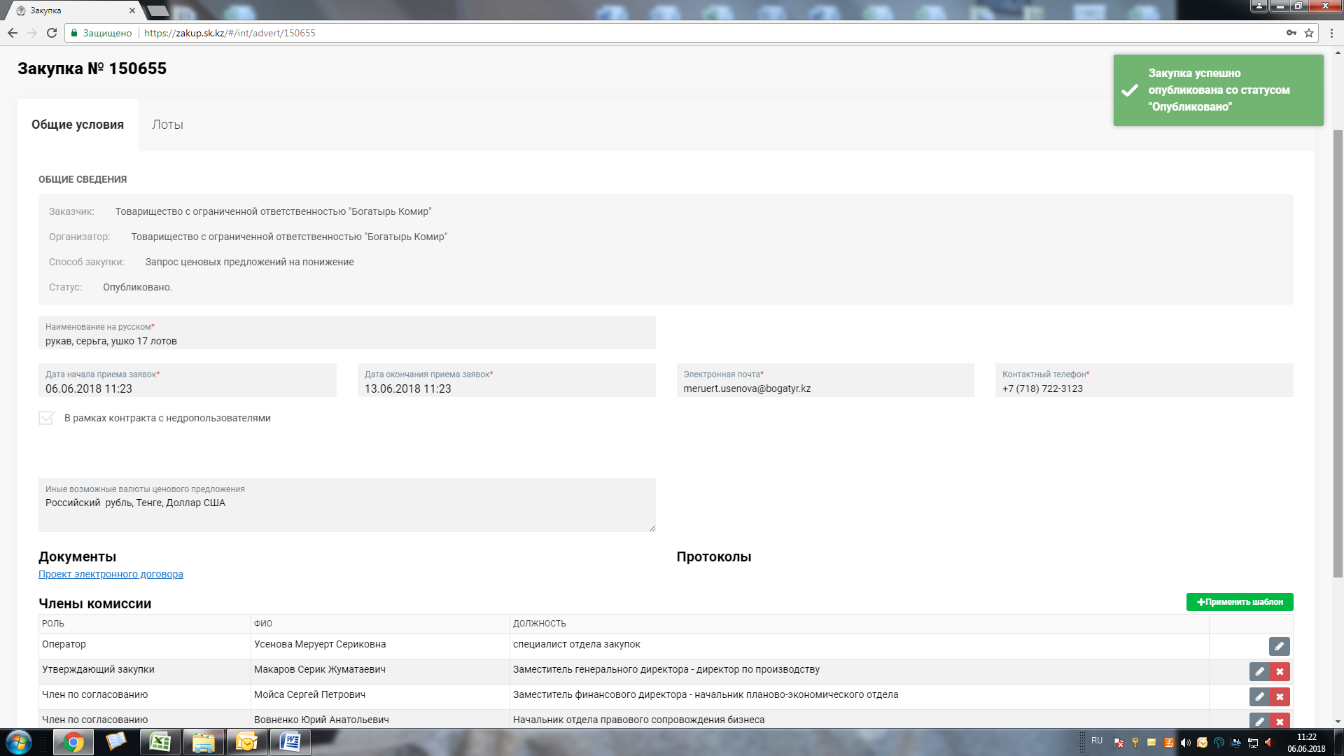1344x756 pixels.
Task: Edit the Вовненко Юрий Анатольевич row
Action: click(1259, 721)
